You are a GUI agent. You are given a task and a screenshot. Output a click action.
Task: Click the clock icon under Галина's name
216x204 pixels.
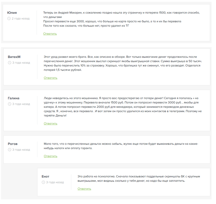(10, 104)
